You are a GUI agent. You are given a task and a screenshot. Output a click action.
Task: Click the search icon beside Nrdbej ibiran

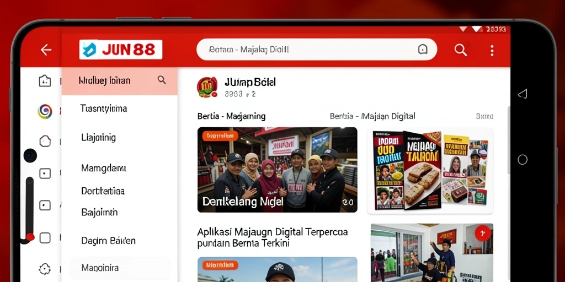coord(162,80)
